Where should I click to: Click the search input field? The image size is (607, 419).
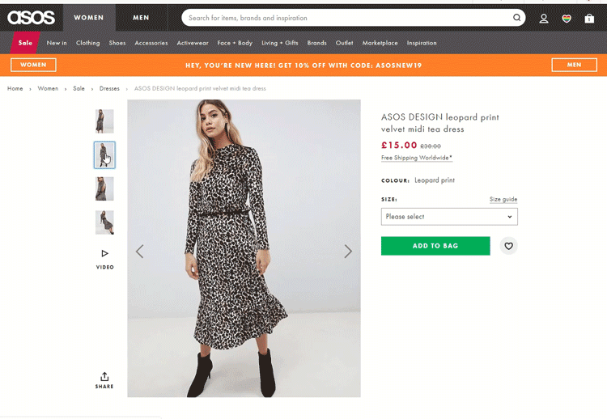click(348, 18)
